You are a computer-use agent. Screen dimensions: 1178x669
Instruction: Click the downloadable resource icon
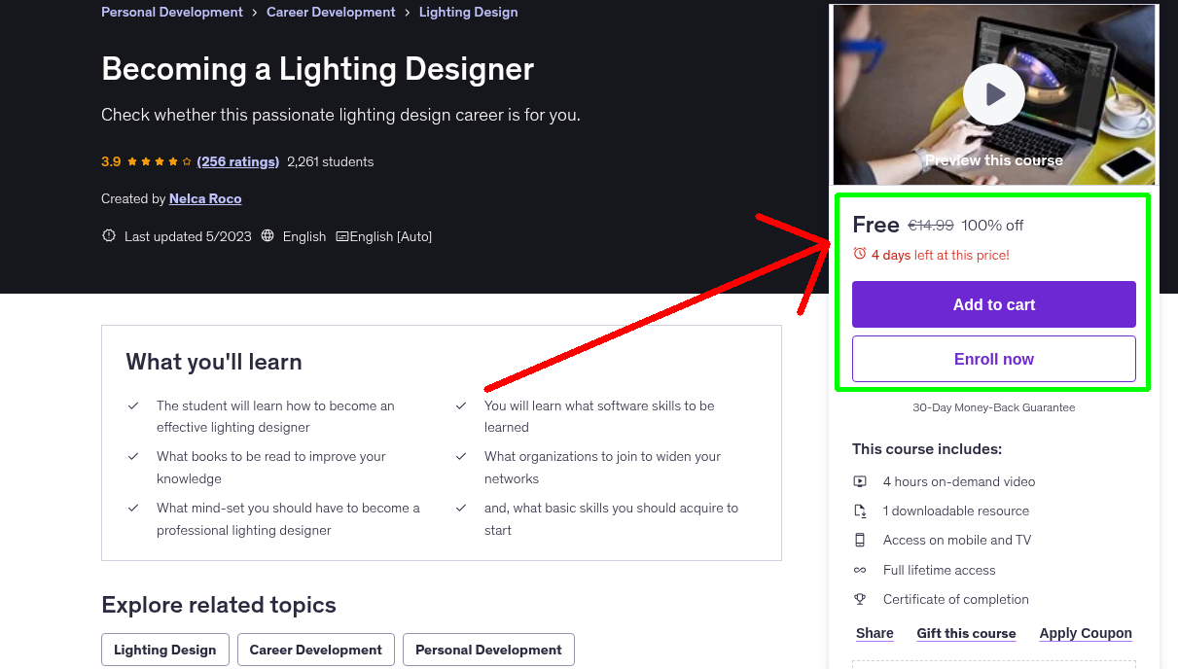click(x=860, y=511)
